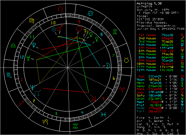186x135 pixels.
Task: Click the green Libra glyph on the outer wheel
Action: [x=13, y=46]
